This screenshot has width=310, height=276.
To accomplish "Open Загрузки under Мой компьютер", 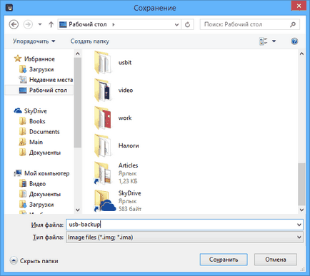I will [41, 205].
